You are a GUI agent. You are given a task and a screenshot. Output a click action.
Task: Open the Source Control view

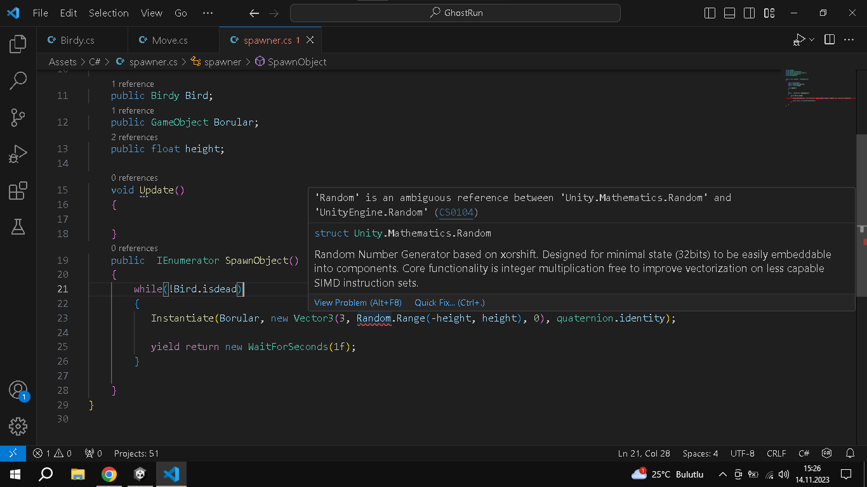pyautogui.click(x=18, y=117)
